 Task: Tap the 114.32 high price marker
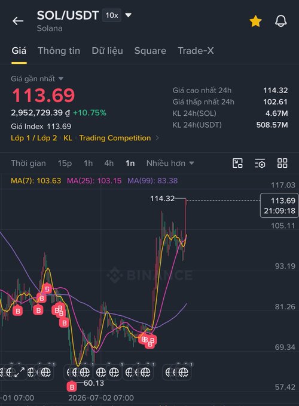[x=162, y=199]
